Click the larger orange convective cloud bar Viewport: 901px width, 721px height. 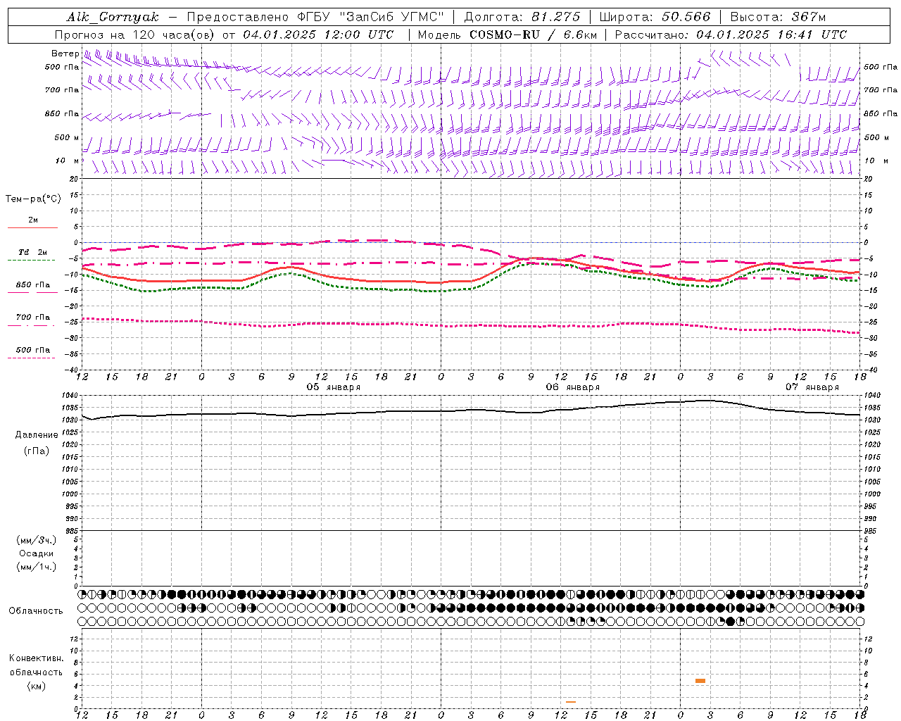point(700,681)
